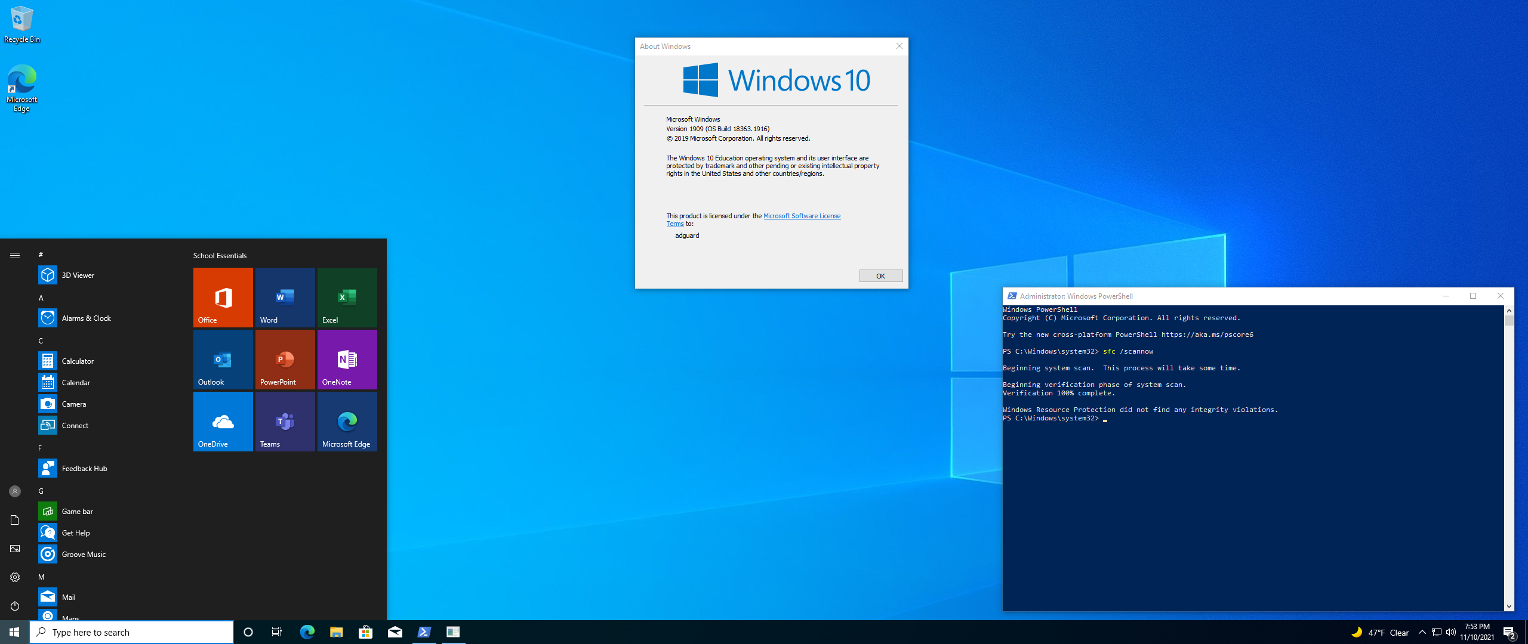Click the Type here to search box
Screen dimensions: 1528x644
[x=131, y=632]
